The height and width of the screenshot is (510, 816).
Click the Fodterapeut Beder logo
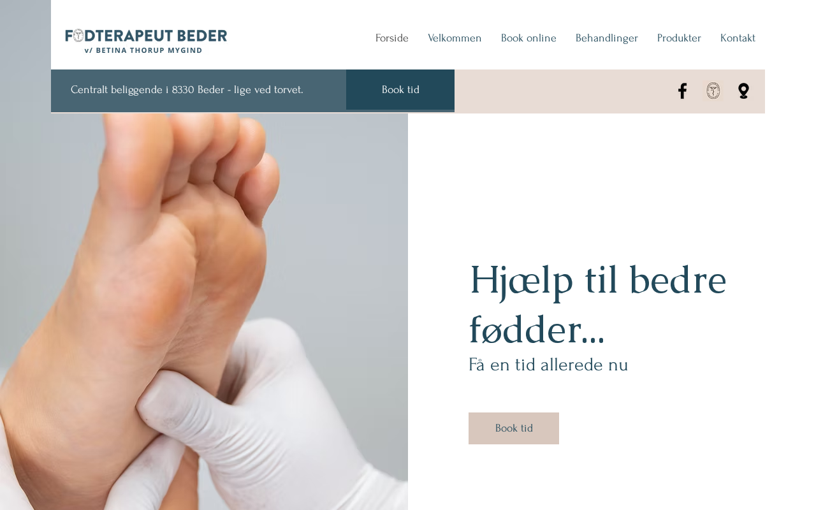[146, 41]
